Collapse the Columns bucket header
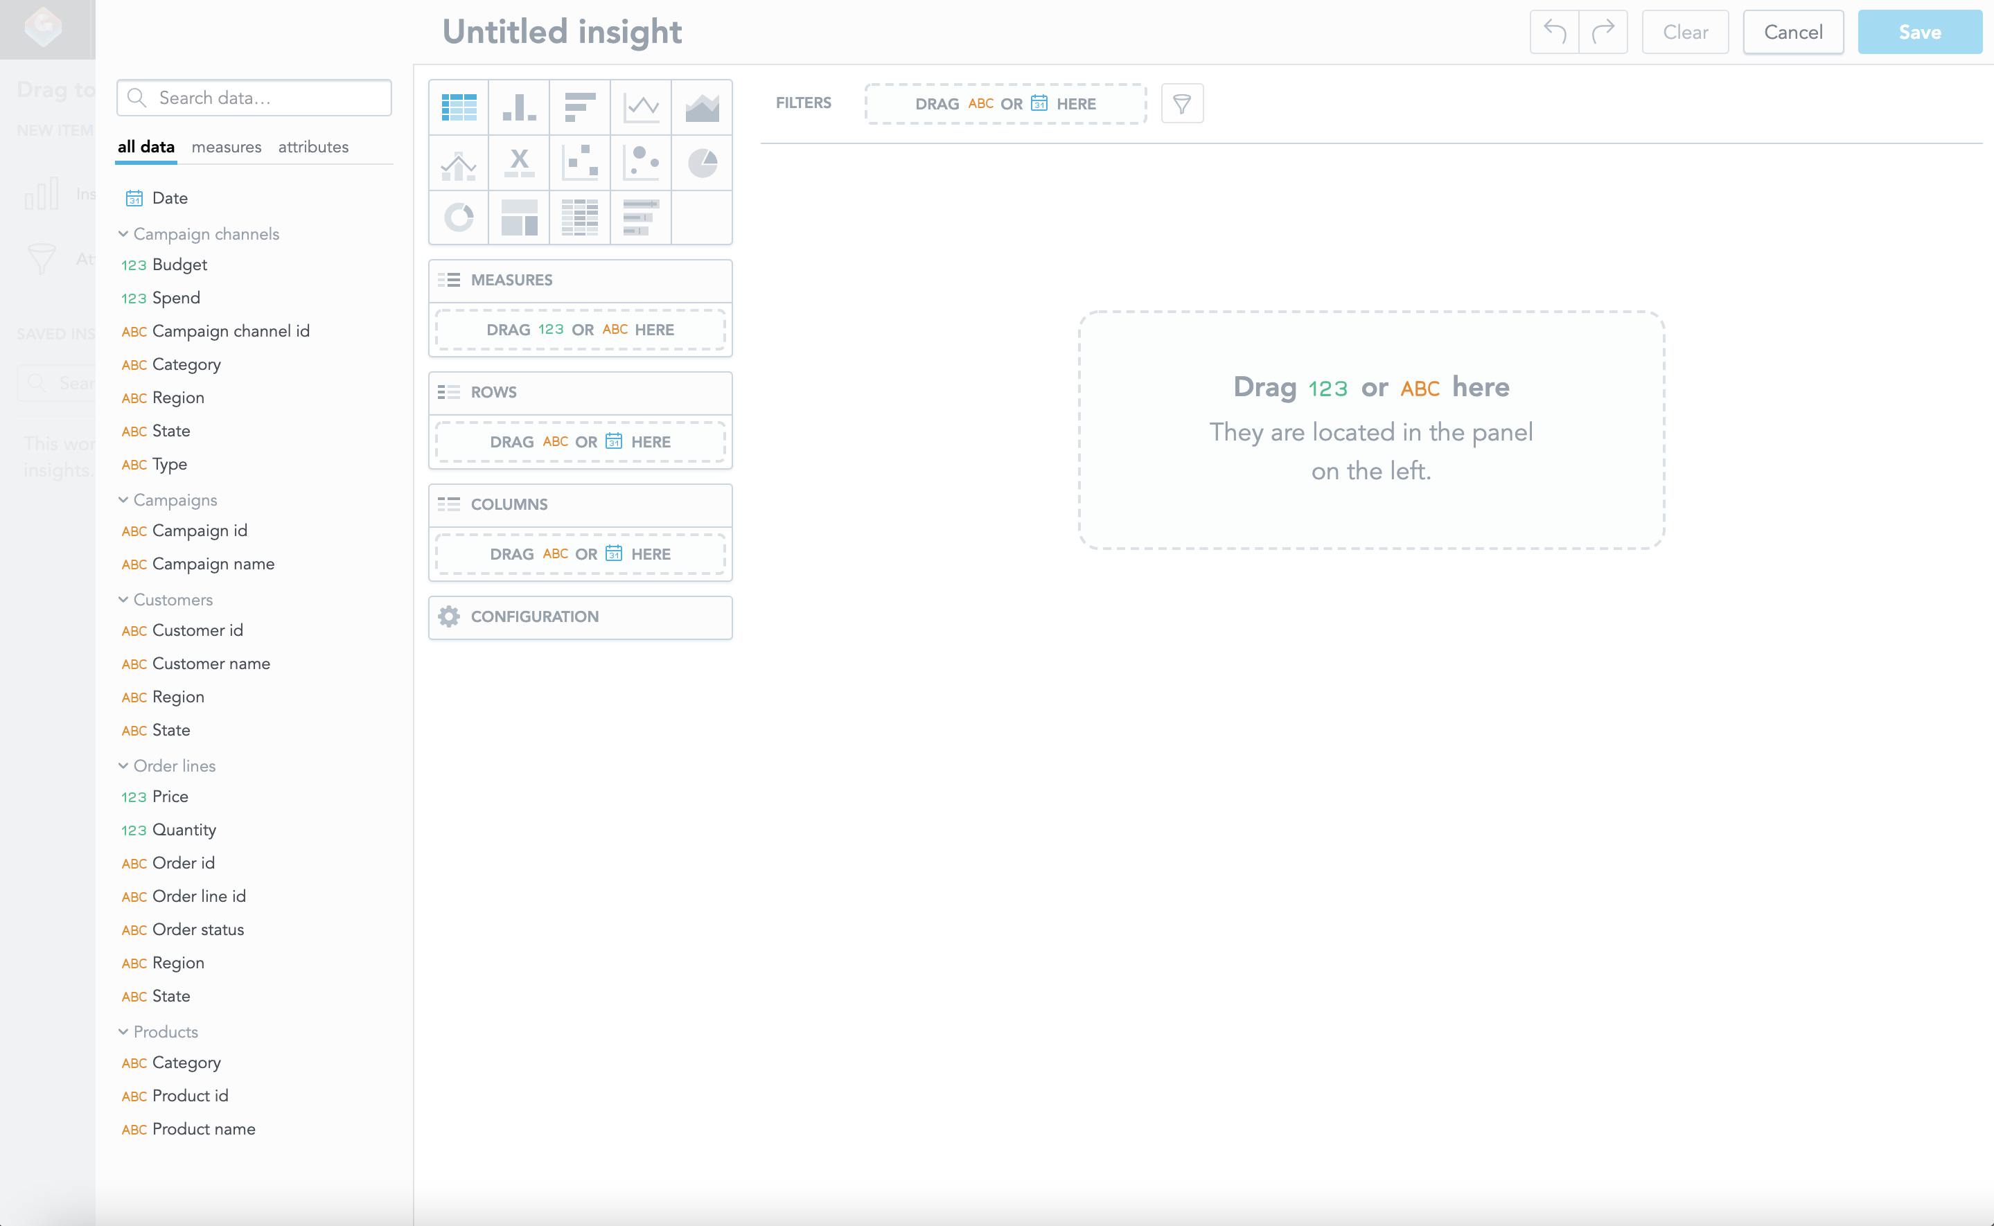 (580, 504)
